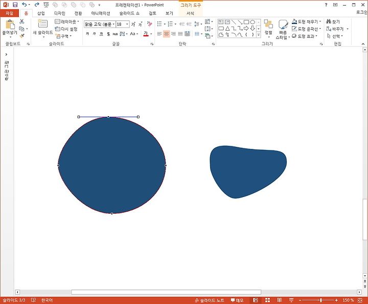Click the Find (찾기) button
This screenshot has width=368, height=304.
333,21
